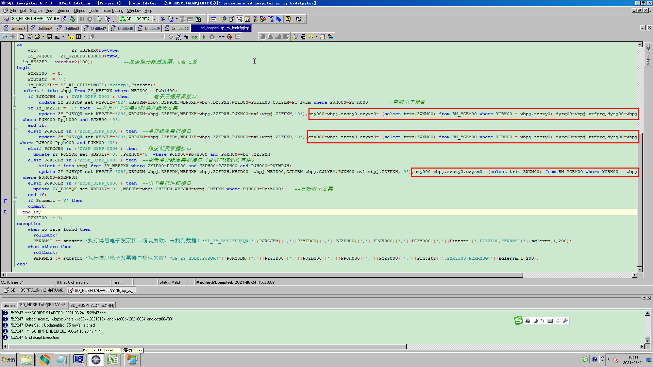Open the SD_HOSPITAL@FJLNYY session dropdown
This screenshot has width=653, height=367.
pyautogui.click(x=58, y=19)
